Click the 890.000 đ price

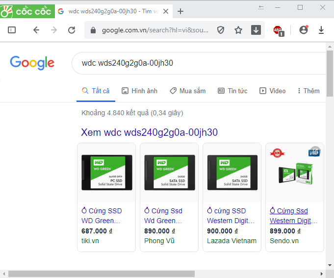[x=159, y=231]
